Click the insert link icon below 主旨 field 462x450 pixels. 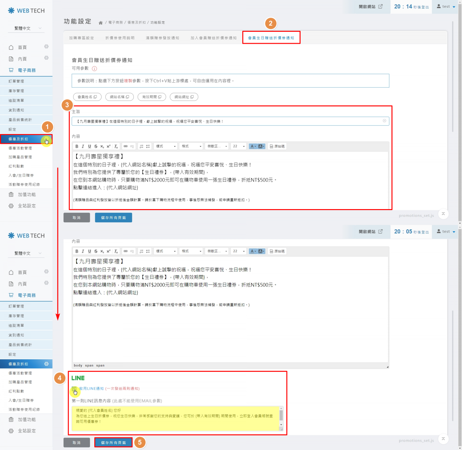tap(125, 146)
